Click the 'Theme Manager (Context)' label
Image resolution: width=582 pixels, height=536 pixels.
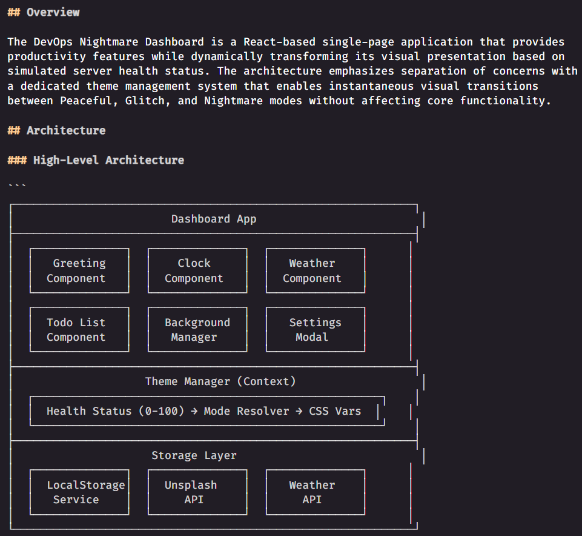coord(220,382)
